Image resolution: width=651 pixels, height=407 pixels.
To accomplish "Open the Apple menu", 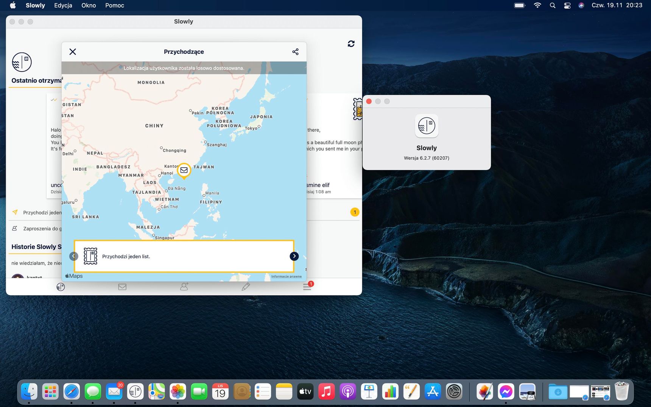I will click(13, 5).
